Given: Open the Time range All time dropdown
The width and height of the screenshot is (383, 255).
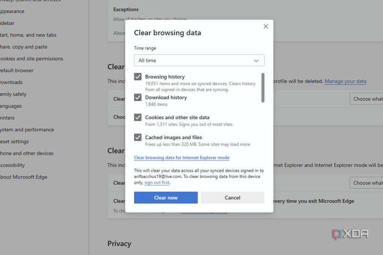Looking at the screenshot, I should (199, 60).
